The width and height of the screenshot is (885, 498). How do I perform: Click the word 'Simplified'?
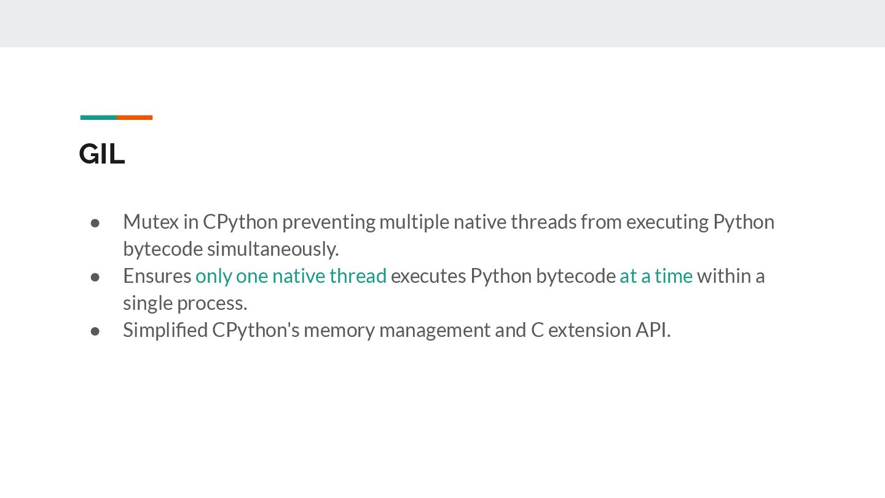(165, 330)
